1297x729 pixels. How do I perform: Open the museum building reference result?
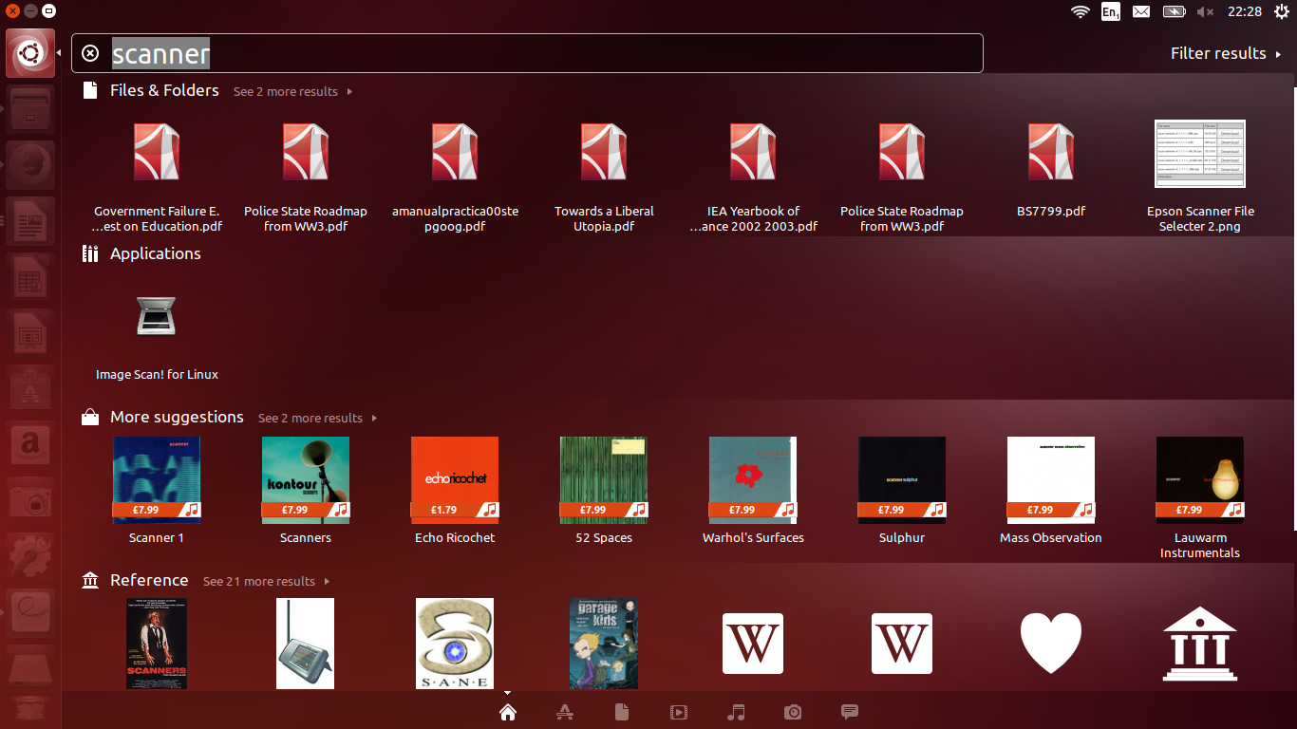pyautogui.click(x=1200, y=644)
